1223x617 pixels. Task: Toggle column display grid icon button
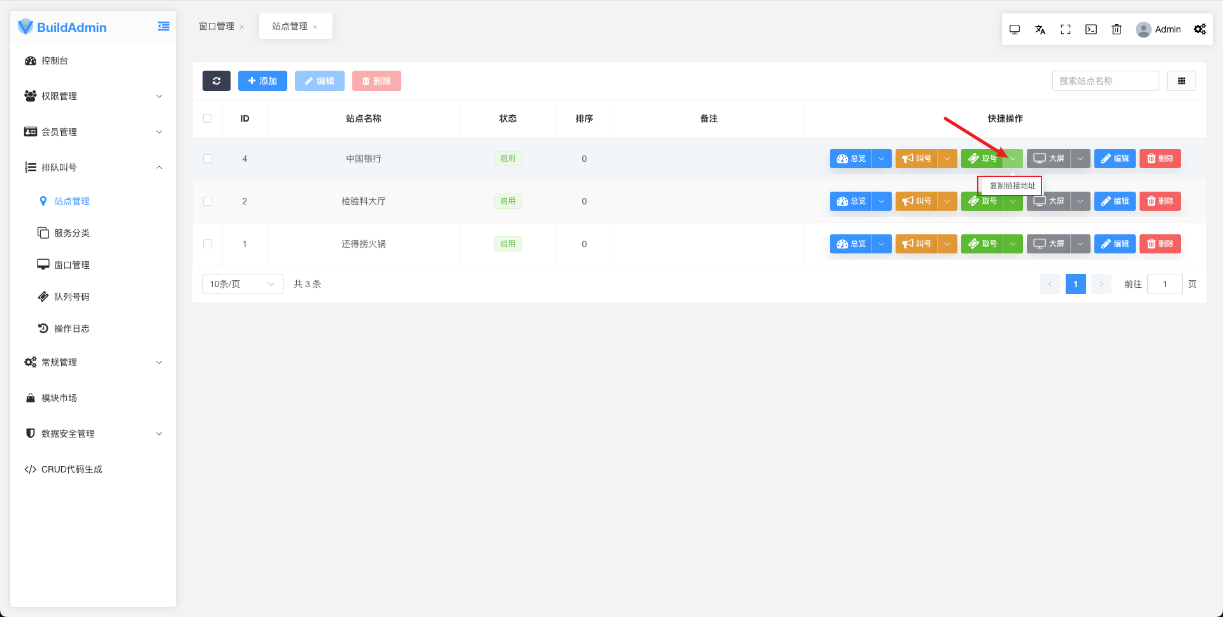[1182, 81]
